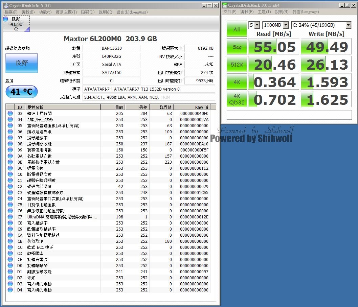The height and width of the screenshot is (307, 358).
Task: Click the raw value 0000000040F0
Action: pos(194,113)
